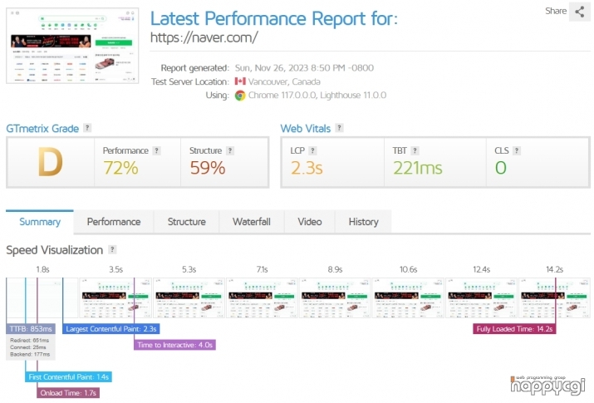
Task: Click the TBT value 221ms
Action: [418, 168]
